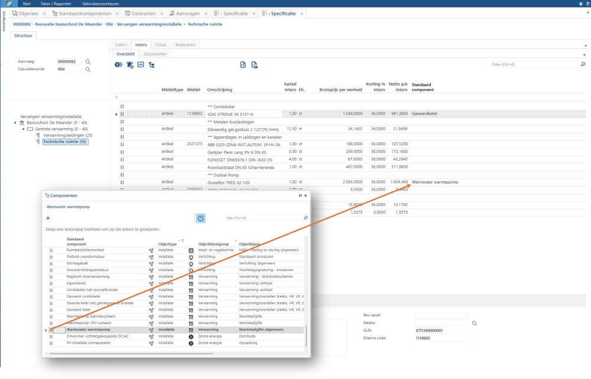Open the dropdown arrow at the tab bar end
The image size is (591, 379).
[x=587, y=13]
